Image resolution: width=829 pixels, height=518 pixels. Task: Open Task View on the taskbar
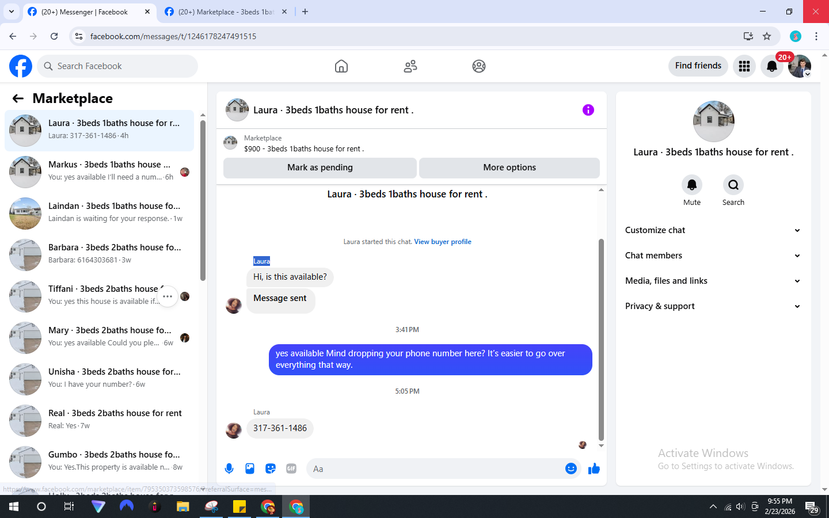(69, 506)
